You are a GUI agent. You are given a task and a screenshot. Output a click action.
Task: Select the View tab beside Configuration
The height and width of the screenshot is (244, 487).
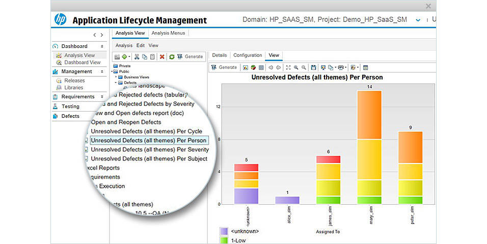(274, 55)
